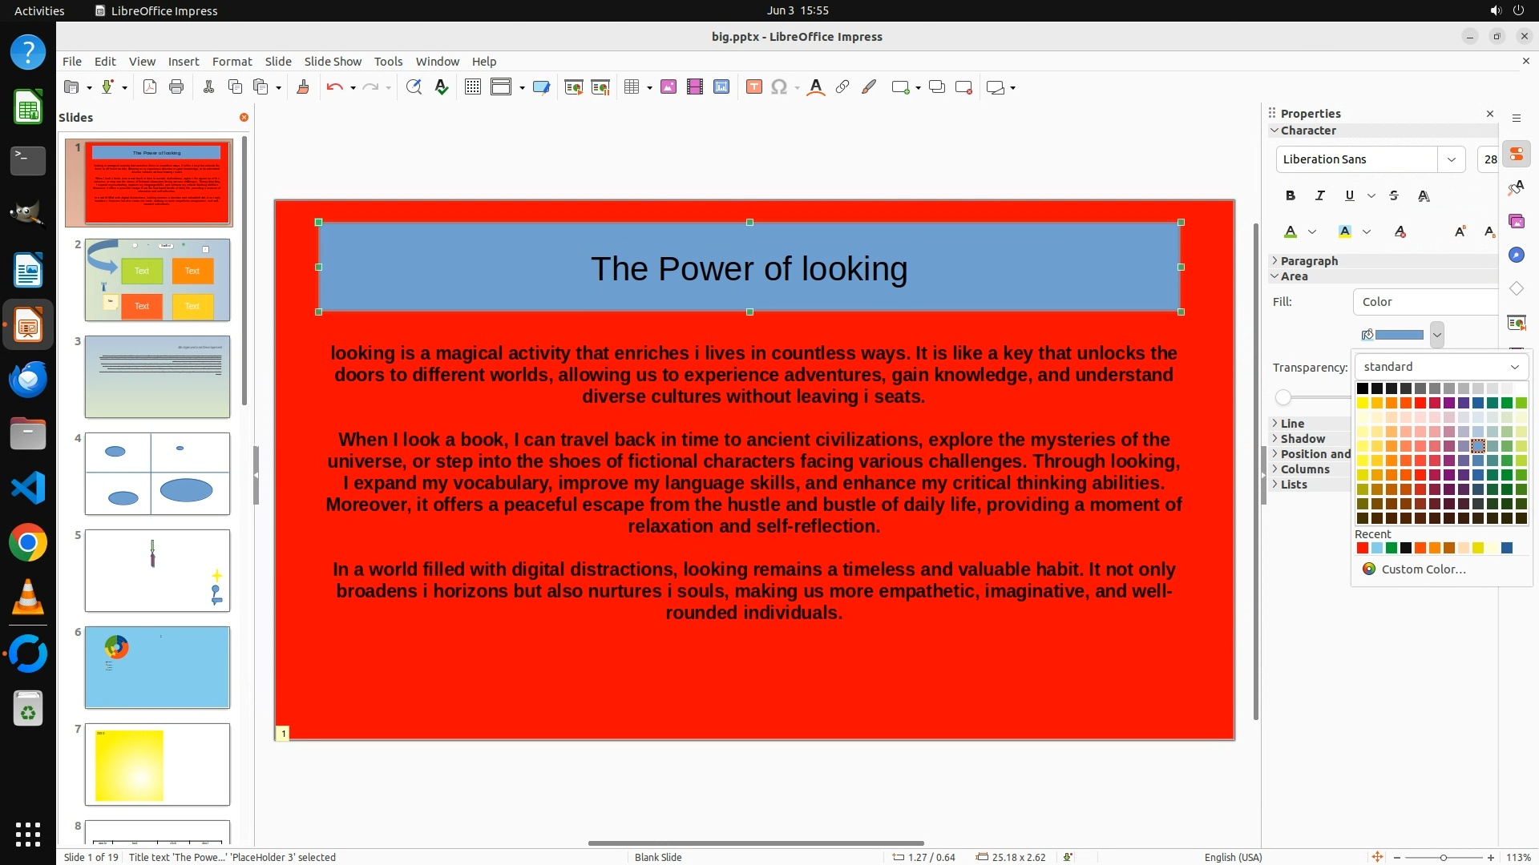Expand the Paragraph section
Screen dimensions: 1539x865
[x=1308, y=261]
